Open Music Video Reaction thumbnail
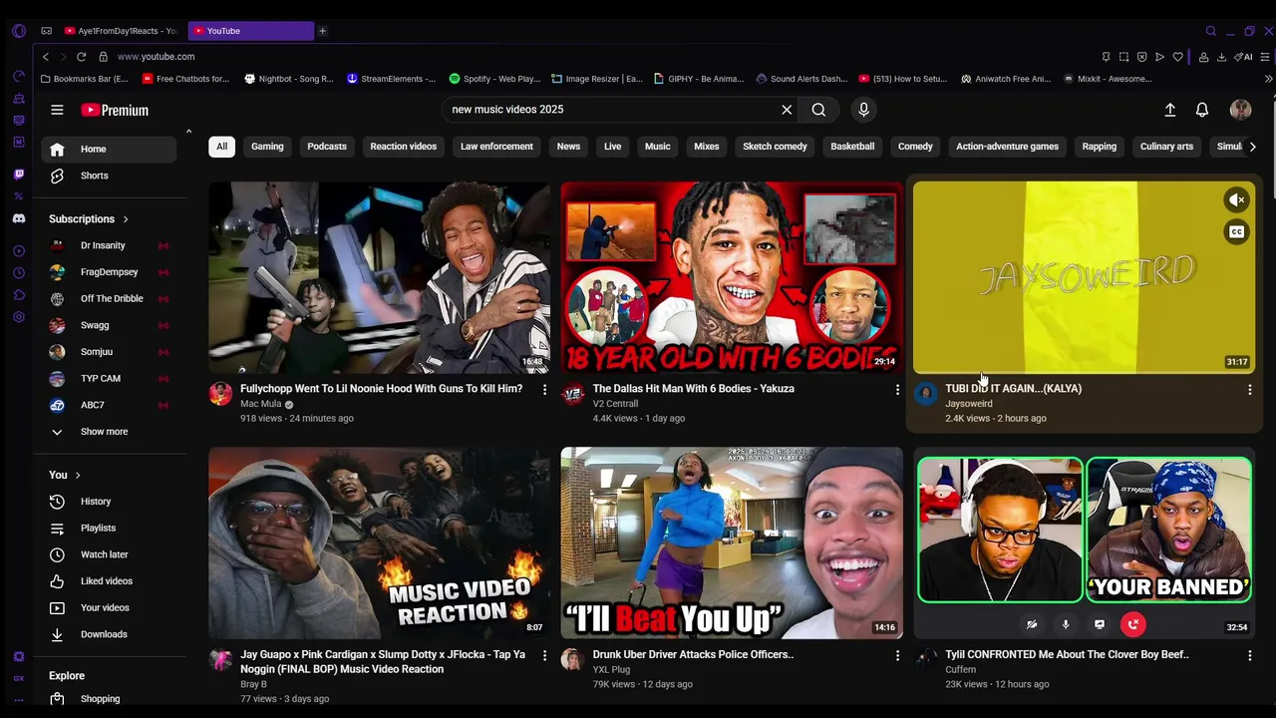This screenshot has height=718, width=1276. click(379, 542)
